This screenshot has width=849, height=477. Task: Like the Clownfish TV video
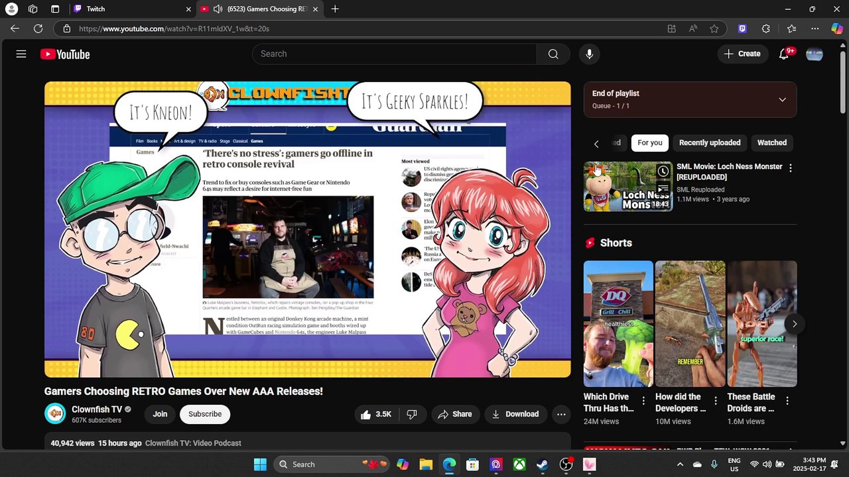tap(375, 415)
